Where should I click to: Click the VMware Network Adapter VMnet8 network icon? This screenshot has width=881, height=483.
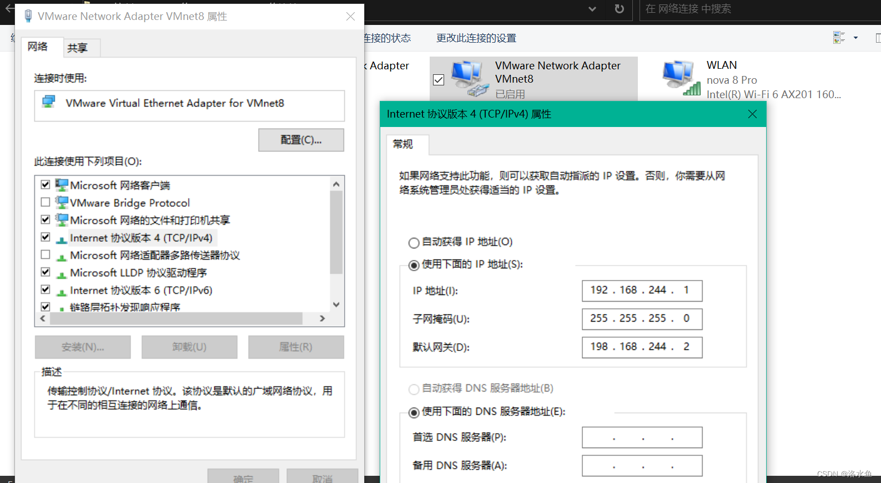(470, 79)
